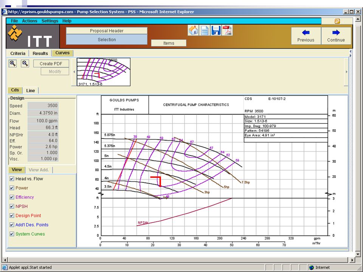
Task: Click the Modify button
Action: coord(55,71)
